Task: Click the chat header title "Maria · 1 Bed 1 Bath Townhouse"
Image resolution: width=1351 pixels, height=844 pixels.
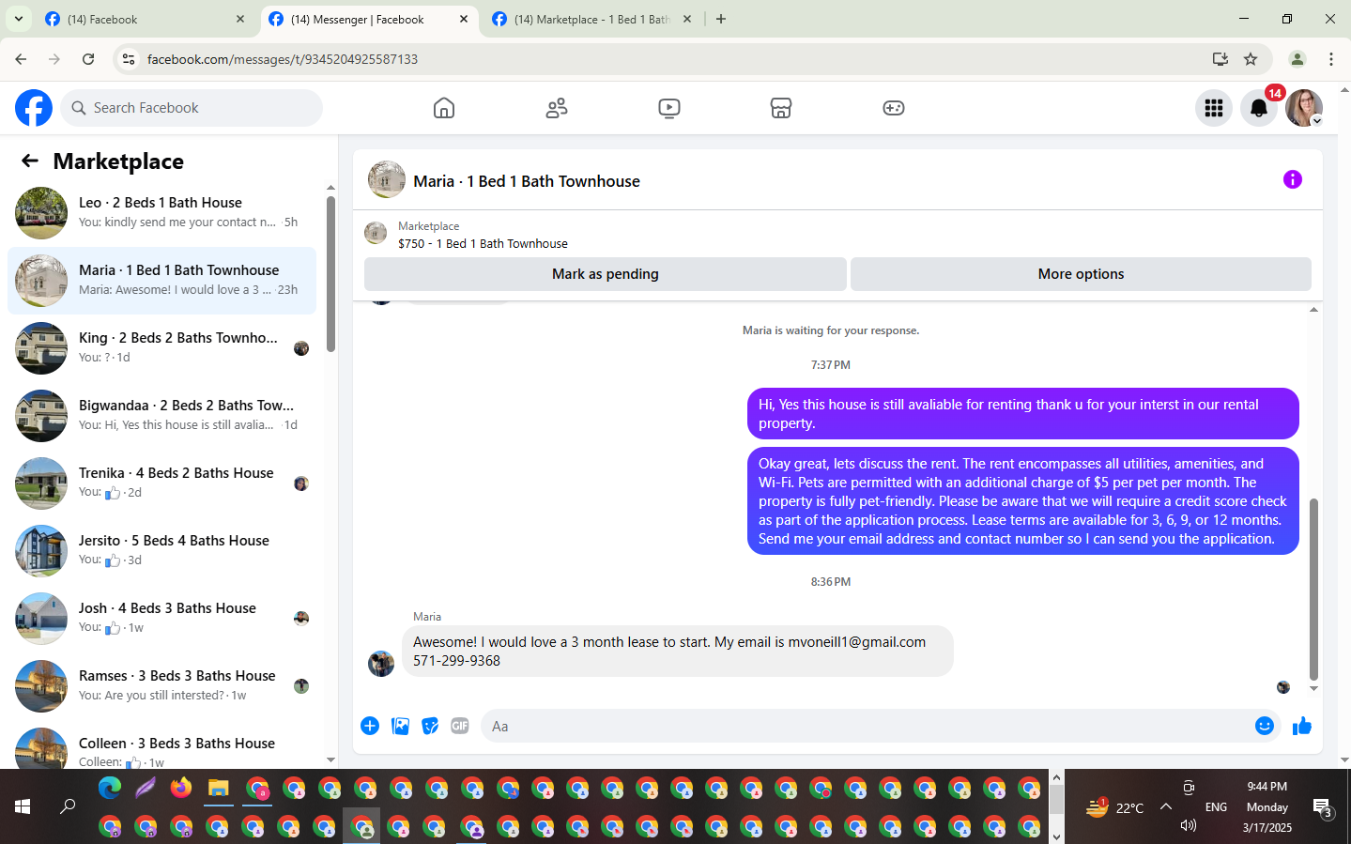Action: coord(527,181)
